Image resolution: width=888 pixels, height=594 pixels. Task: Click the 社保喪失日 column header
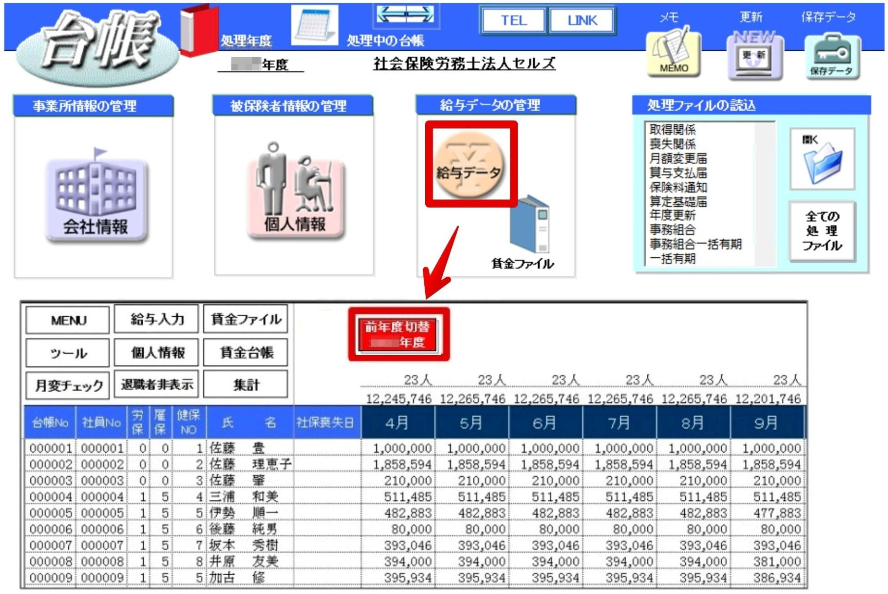327,422
